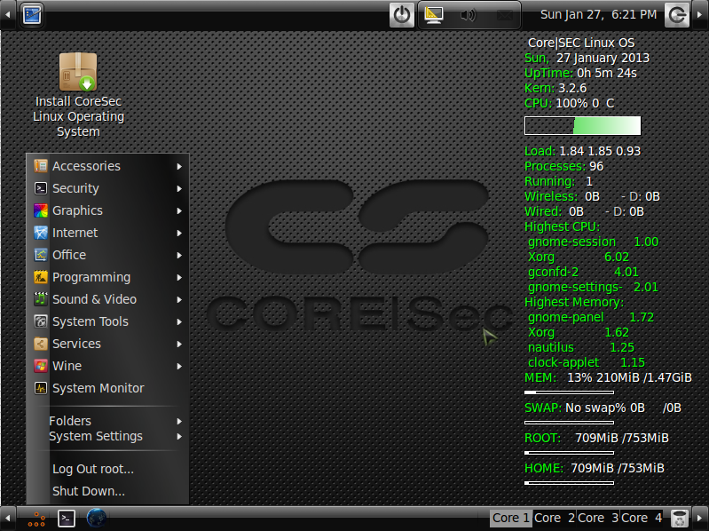Click the logout arrow icon beside the clock

677,15
